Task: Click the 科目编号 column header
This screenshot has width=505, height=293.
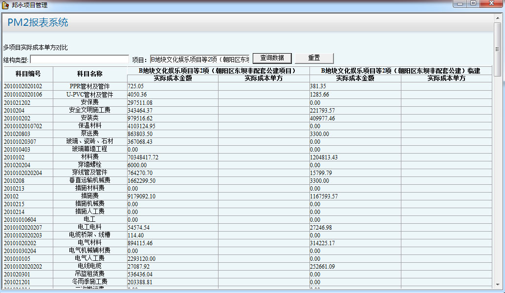Action: tap(28, 74)
